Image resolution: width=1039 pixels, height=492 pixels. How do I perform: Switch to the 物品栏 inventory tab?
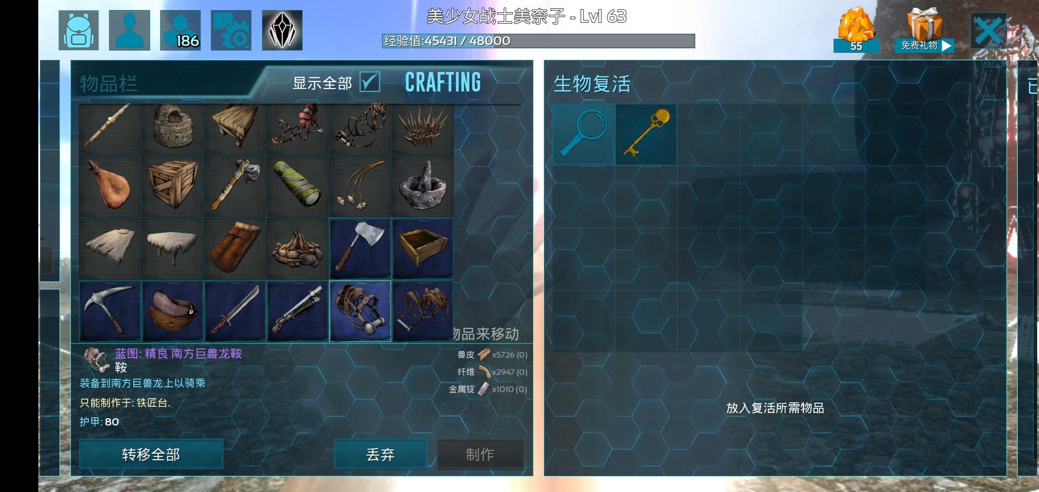coord(108,84)
